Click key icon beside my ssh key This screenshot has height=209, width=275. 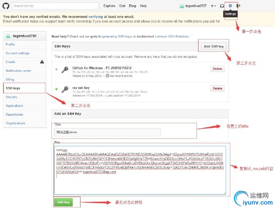click(x=65, y=89)
